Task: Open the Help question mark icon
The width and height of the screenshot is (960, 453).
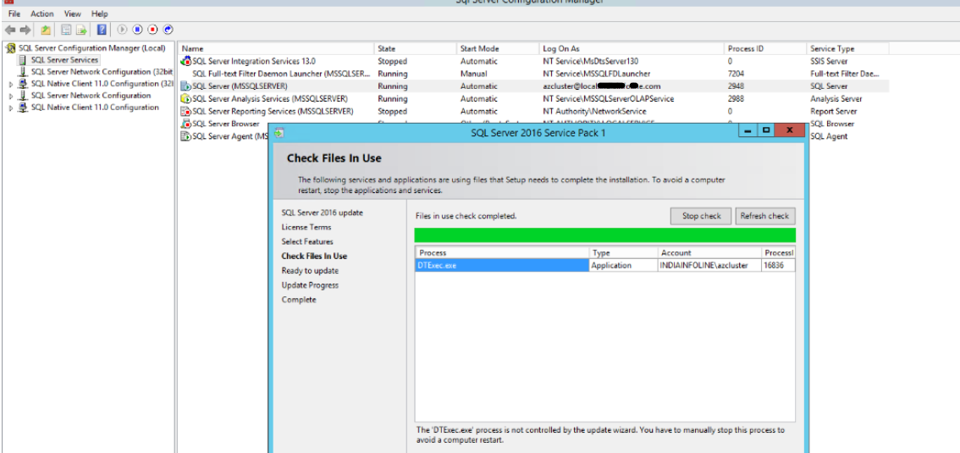Action: (102, 30)
